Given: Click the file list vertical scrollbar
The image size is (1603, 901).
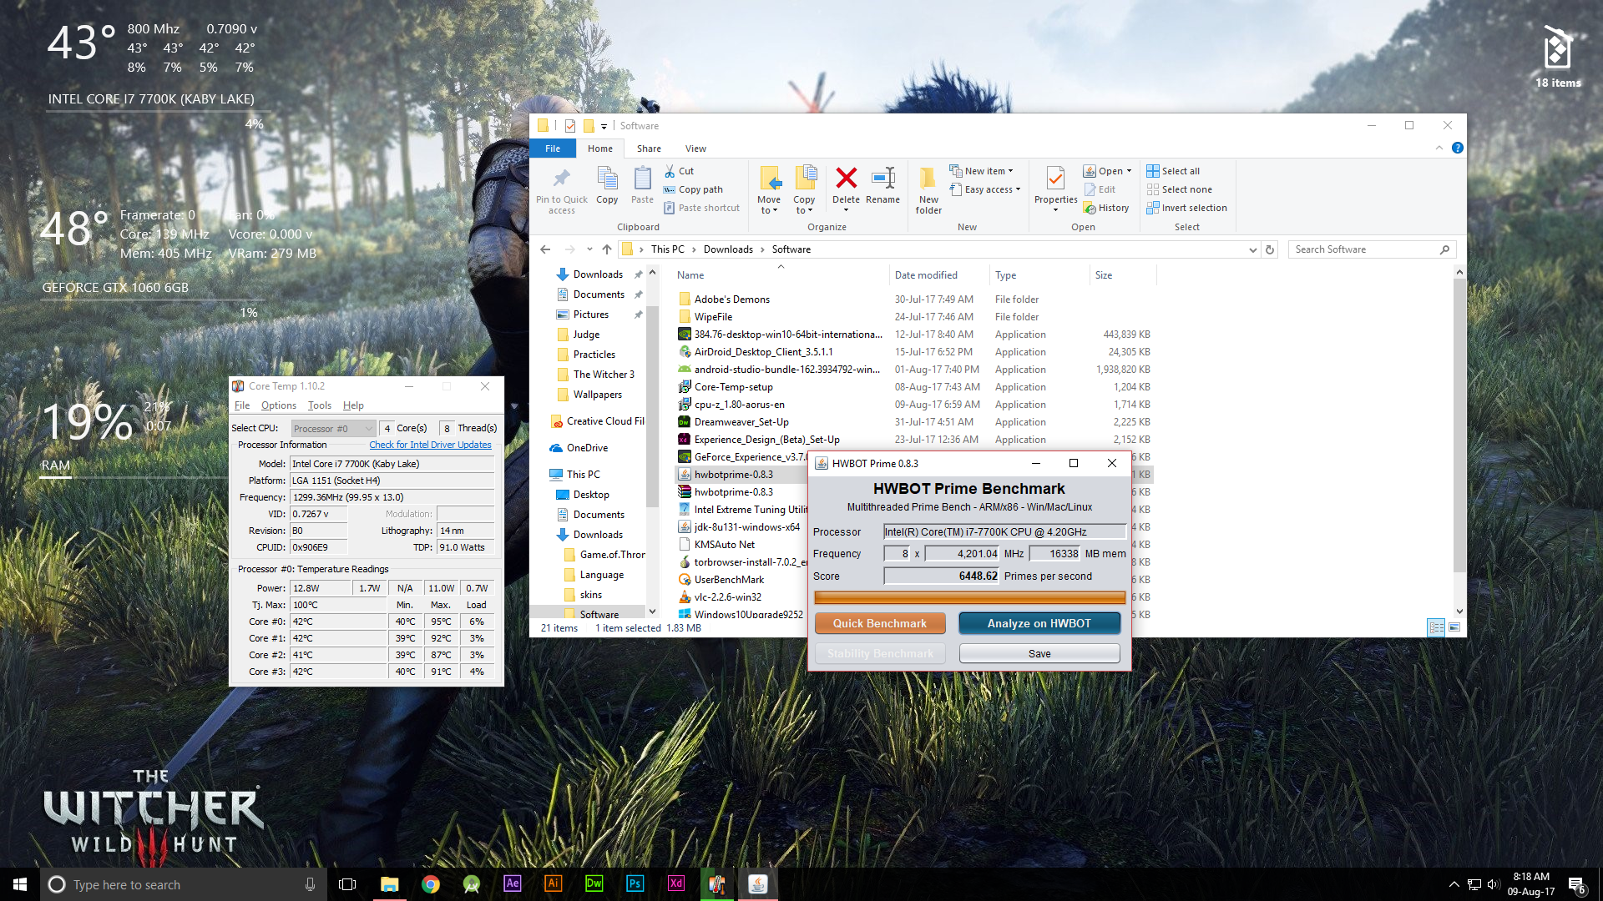Looking at the screenshot, I should point(1459,425).
